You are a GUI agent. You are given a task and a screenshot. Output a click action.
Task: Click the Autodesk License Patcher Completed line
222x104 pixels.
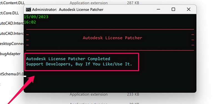tap(68, 59)
